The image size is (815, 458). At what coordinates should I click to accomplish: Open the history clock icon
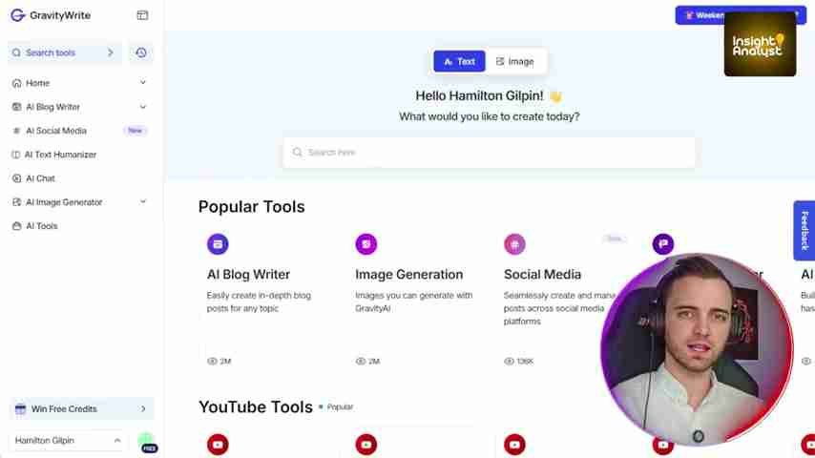click(x=141, y=52)
